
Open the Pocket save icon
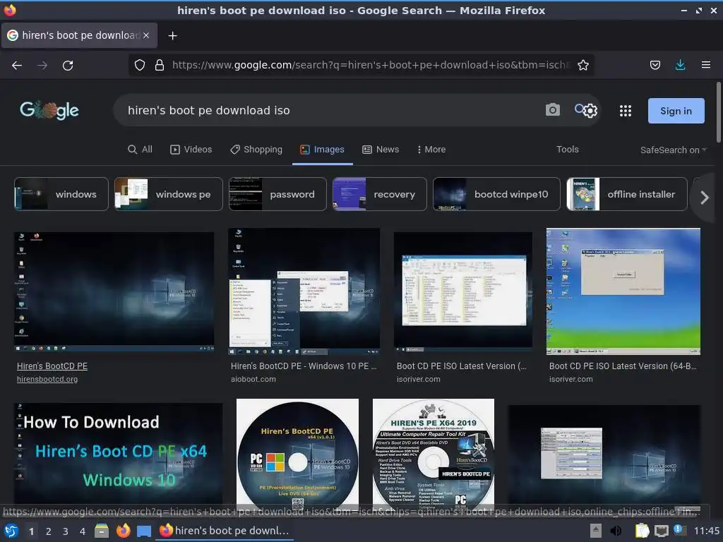(x=655, y=65)
